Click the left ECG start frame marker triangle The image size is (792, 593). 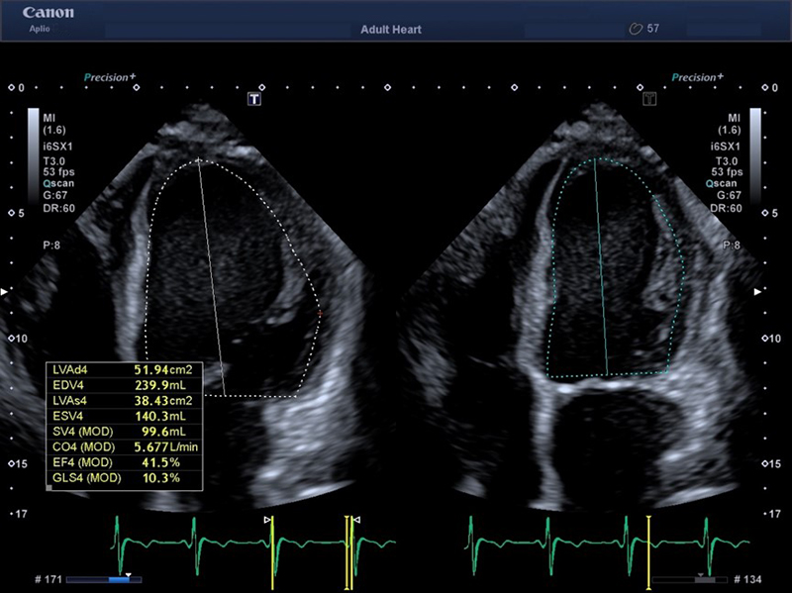[x=266, y=519]
